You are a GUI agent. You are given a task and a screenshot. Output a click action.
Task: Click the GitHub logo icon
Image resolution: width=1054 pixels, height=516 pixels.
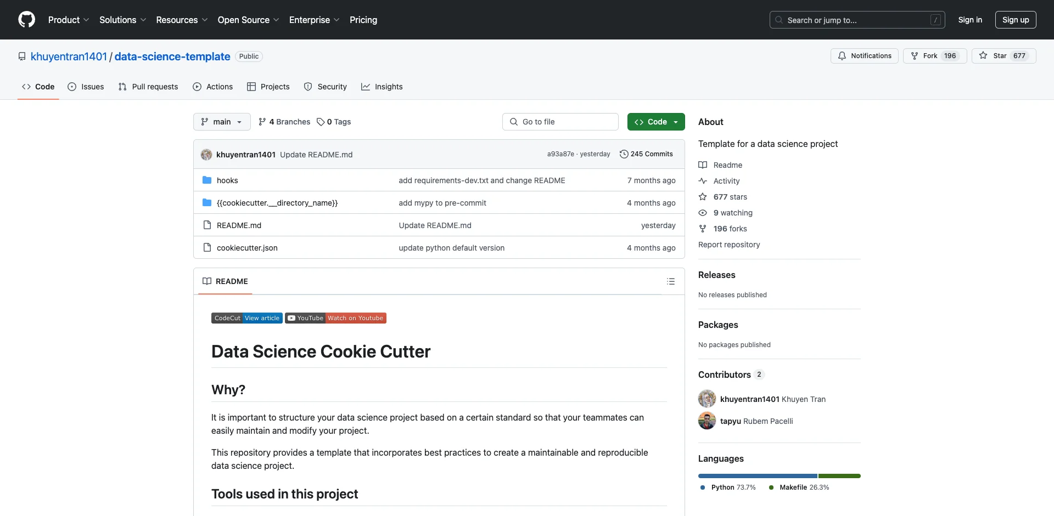click(x=26, y=20)
